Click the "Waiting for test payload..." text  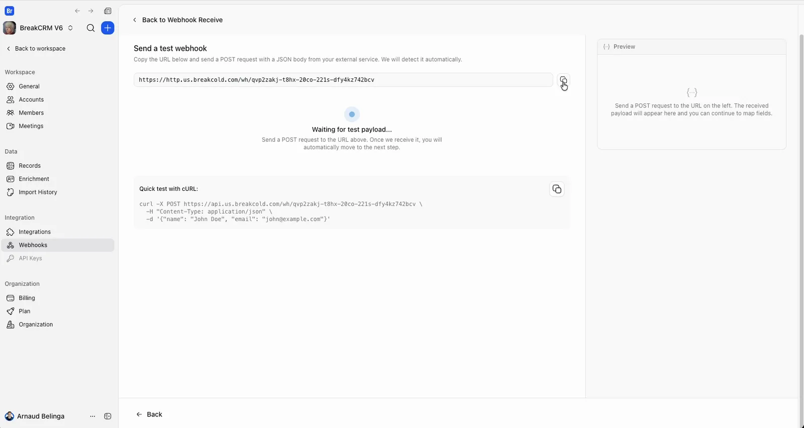352,130
